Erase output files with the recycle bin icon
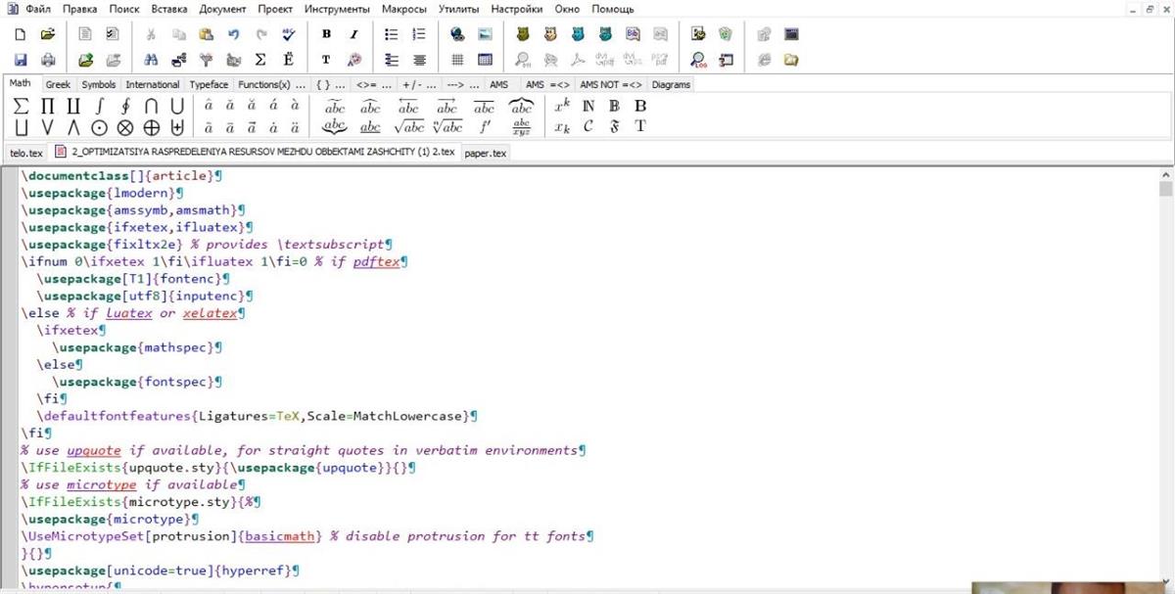1175x594 pixels. [726, 34]
